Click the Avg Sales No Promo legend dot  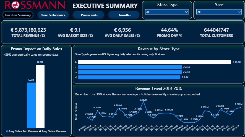tap(7, 131)
